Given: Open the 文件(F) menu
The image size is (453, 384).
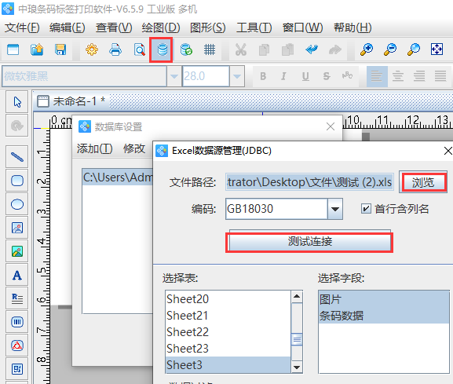Looking at the screenshot, I should (22, 27).
